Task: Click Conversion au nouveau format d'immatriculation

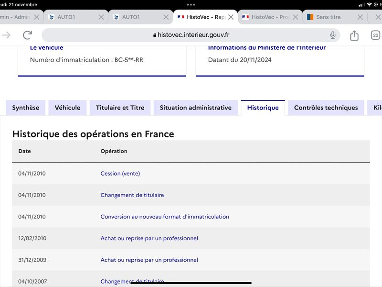Action: (165, 217)
